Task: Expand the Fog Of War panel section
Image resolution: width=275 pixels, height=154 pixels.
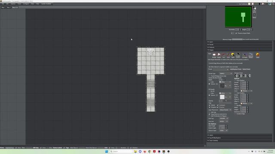Action: click(240, 138)
